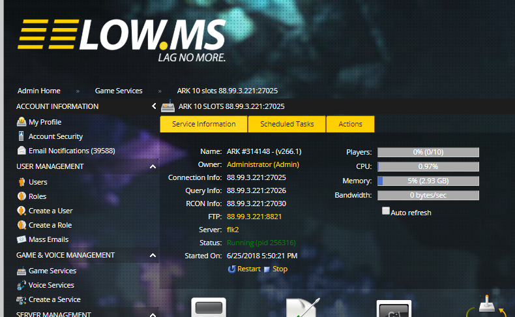
Task: Open Create a Role link
Action: pyautogui.click(x=50, y=225)
